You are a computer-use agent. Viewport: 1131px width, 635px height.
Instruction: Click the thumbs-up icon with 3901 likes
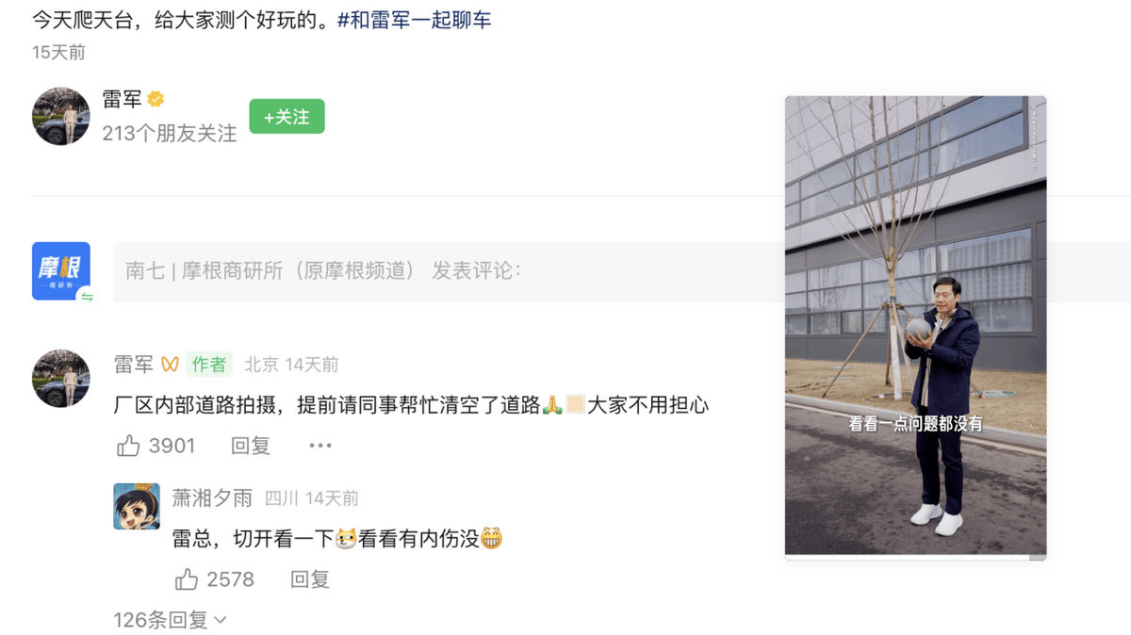pos(128,446)
